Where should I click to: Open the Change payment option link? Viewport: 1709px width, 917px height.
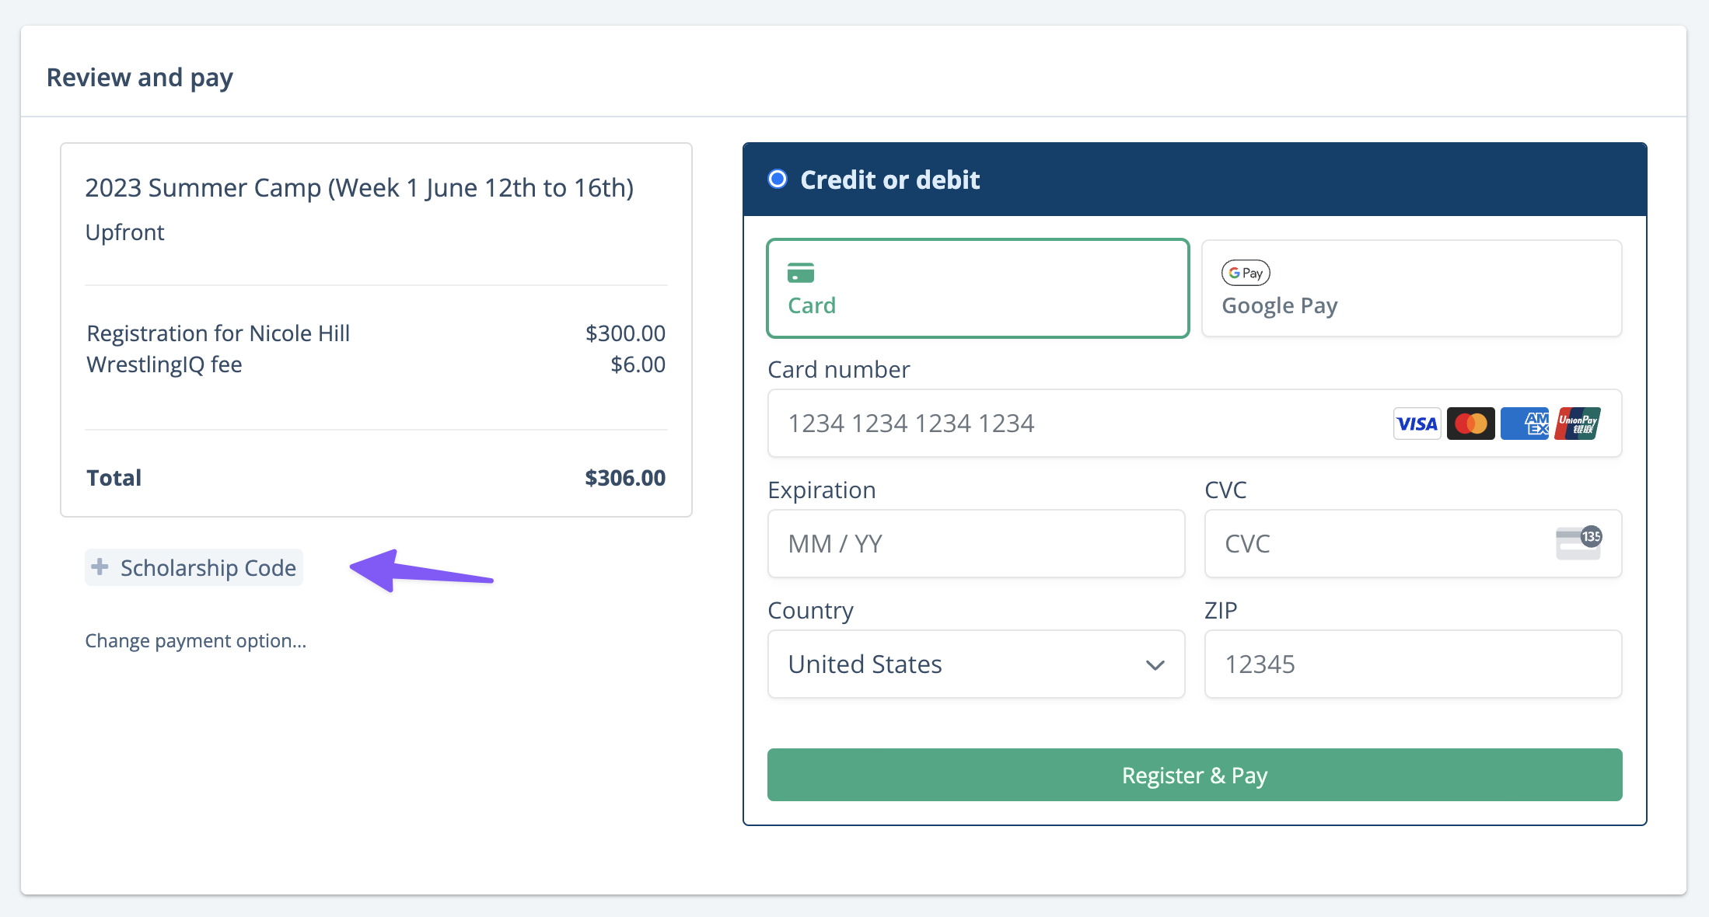tap(196, 641)
